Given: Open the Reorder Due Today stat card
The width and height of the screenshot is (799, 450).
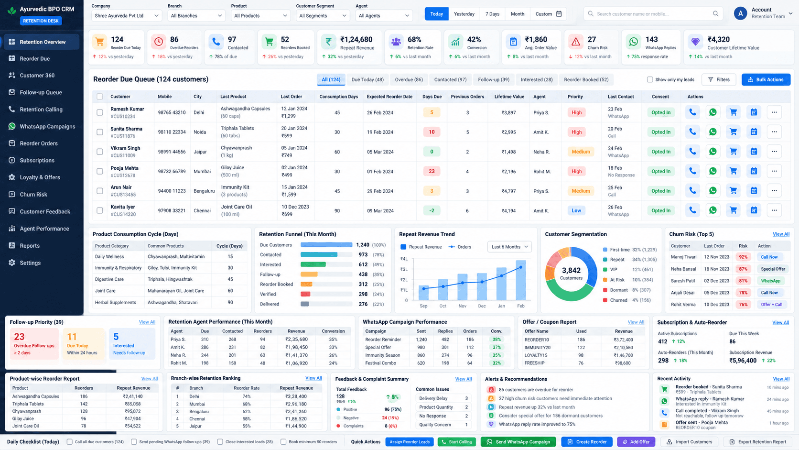Looking at the screenshot, I should tap(117, 47).
